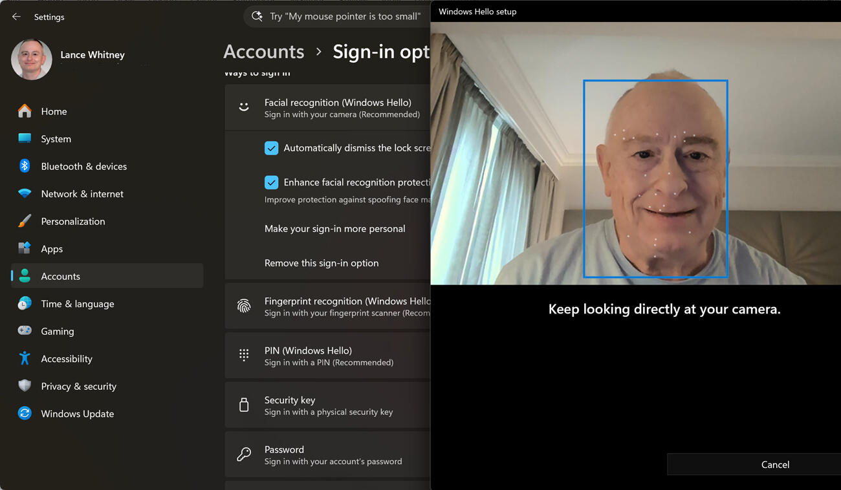
Task: Expand Fingerprint recognition (Windows Hello) option
Action: coord(327,306)
